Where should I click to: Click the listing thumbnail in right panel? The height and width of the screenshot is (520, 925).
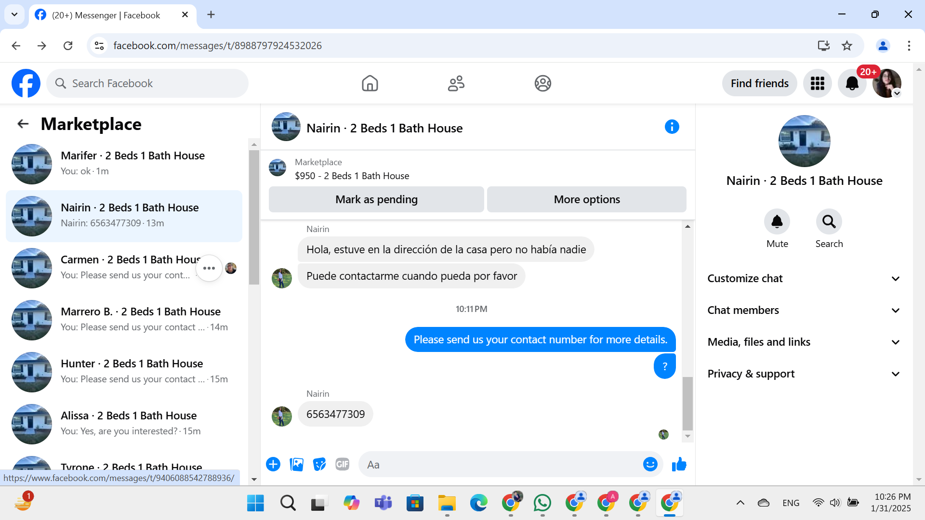click(804, 141)
